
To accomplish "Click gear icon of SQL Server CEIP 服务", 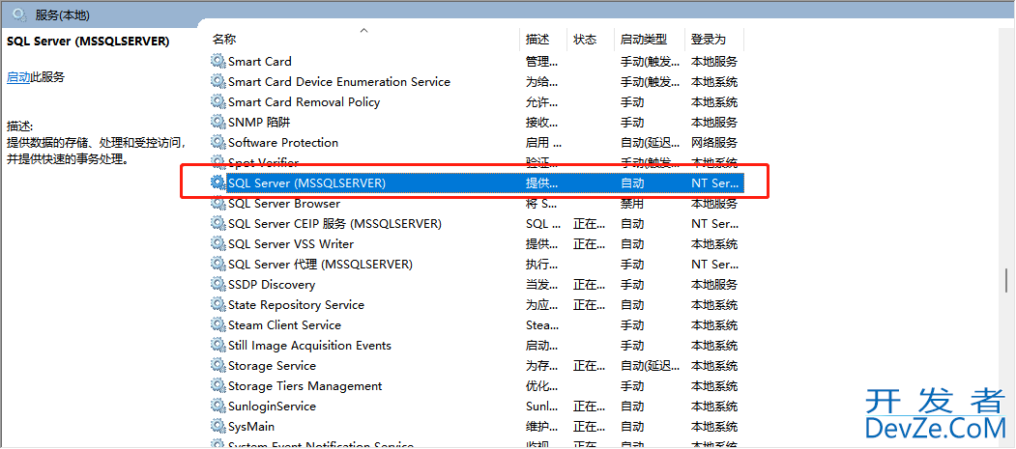I will point(218,224).
